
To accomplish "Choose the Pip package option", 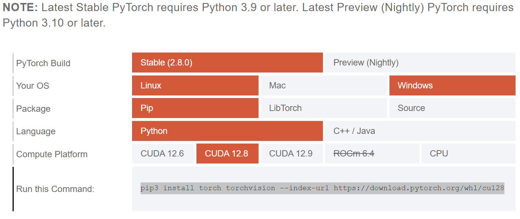I will coord(195,108).
